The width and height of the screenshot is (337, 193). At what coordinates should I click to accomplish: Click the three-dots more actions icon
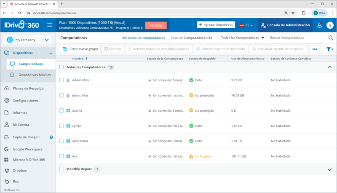click(315, 49)
